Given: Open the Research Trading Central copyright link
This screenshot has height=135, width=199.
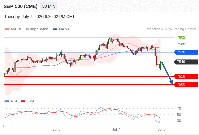Looking at the screenshot, I should click(171, 29).
